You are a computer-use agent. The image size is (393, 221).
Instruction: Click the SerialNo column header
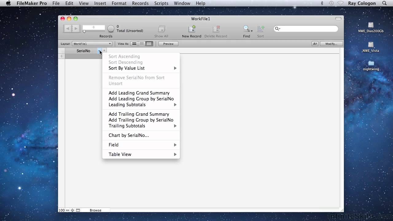click(83, 51)
